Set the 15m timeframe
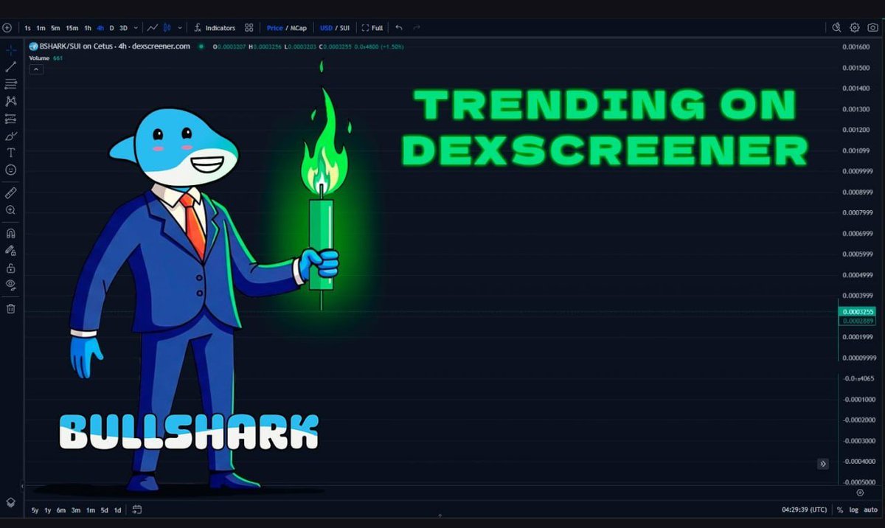The image size is (885, 528). point(72,28)
